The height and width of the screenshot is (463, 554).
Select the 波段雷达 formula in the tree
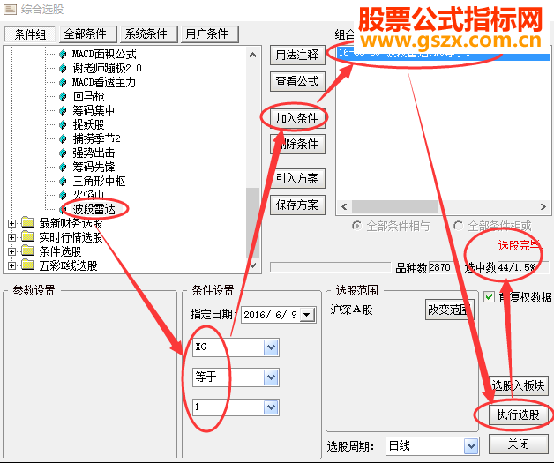(94, 209)
